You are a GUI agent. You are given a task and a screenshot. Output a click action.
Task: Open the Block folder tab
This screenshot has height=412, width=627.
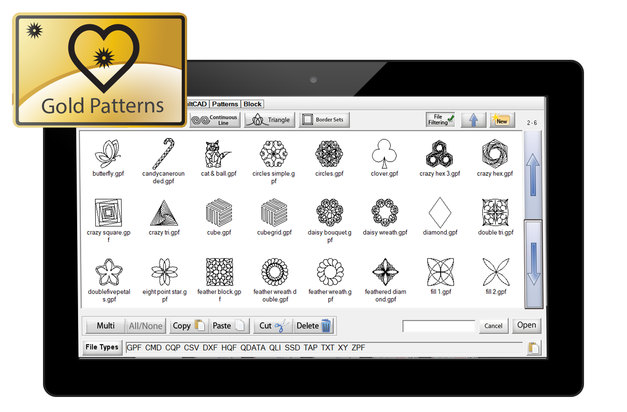click(252, 104)
